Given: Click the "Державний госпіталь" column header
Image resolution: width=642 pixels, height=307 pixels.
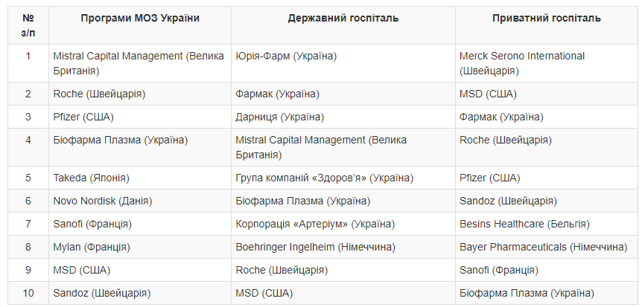Looking at the screenshot, I should [343, 19].
